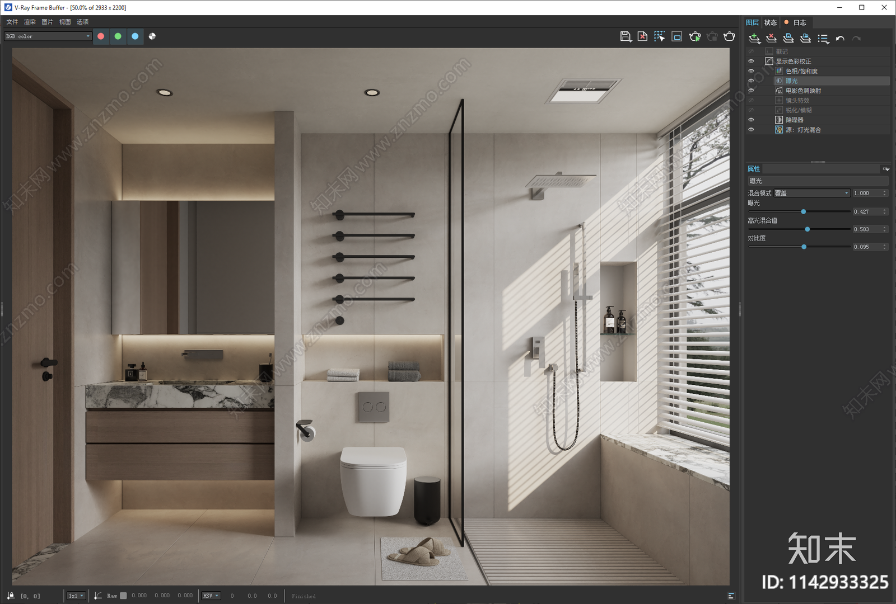Toggle the bottom-right panel icon
This screenshot has height=604, width=896.
point(731,596)
